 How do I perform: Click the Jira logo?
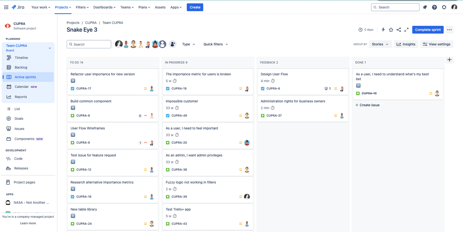point(18,7)
